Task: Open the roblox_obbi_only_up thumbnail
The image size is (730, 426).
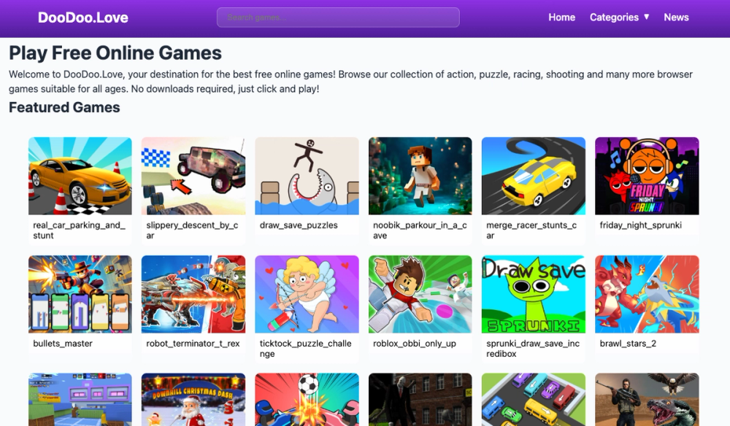Action: [420, 294]
